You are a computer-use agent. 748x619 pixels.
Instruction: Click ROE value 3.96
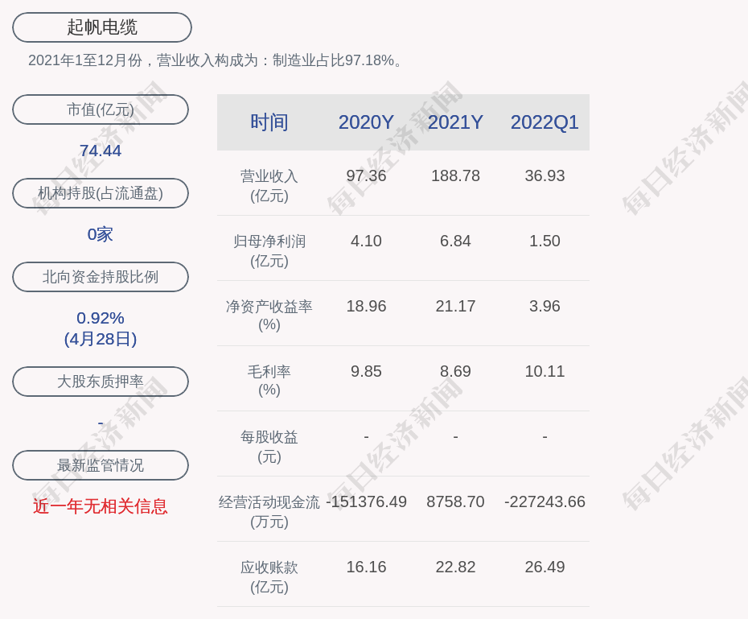click(545, 306)
